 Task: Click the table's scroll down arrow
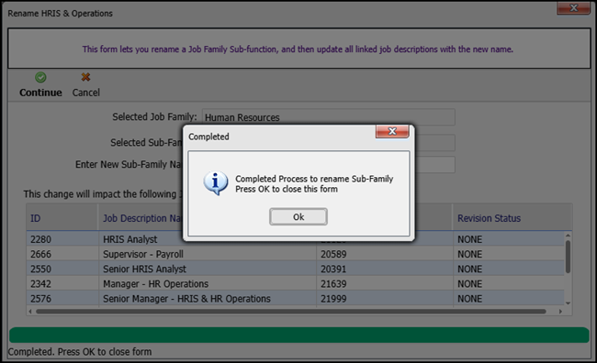[x=568, y=302]
